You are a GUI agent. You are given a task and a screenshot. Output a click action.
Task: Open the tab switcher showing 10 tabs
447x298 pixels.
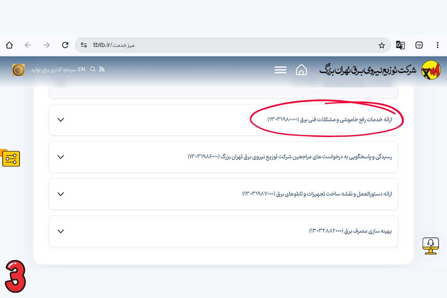pyautogui.click(x=419, y=45)
